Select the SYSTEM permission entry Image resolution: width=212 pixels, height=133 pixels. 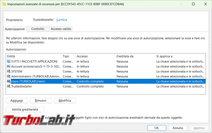(106, 71)
